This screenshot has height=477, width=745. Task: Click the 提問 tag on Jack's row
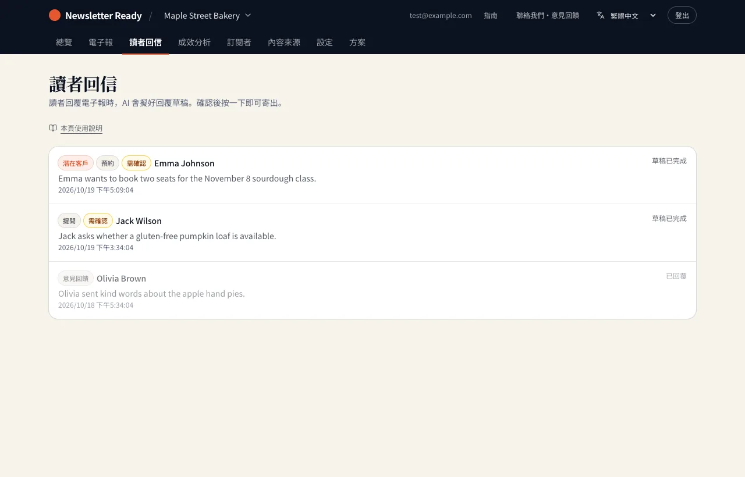point(69,221)
